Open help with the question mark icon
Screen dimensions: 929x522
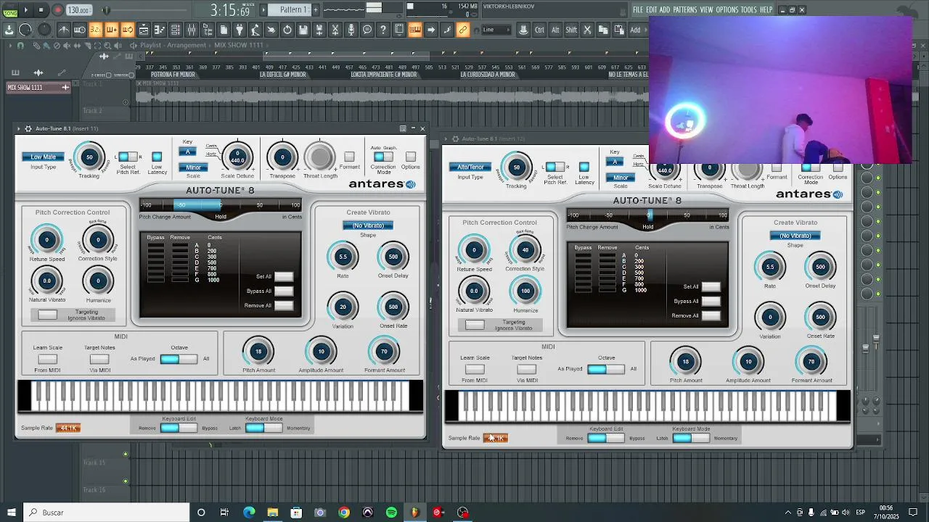(383, 30)
